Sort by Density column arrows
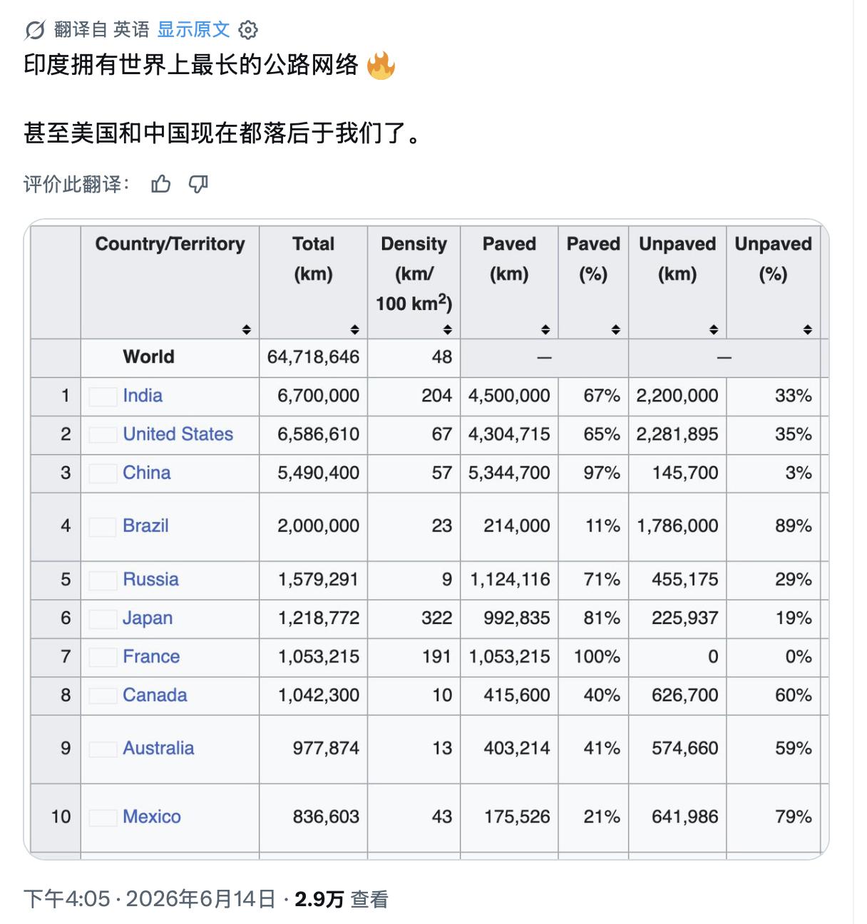867x924 pixels. [448, 329]
